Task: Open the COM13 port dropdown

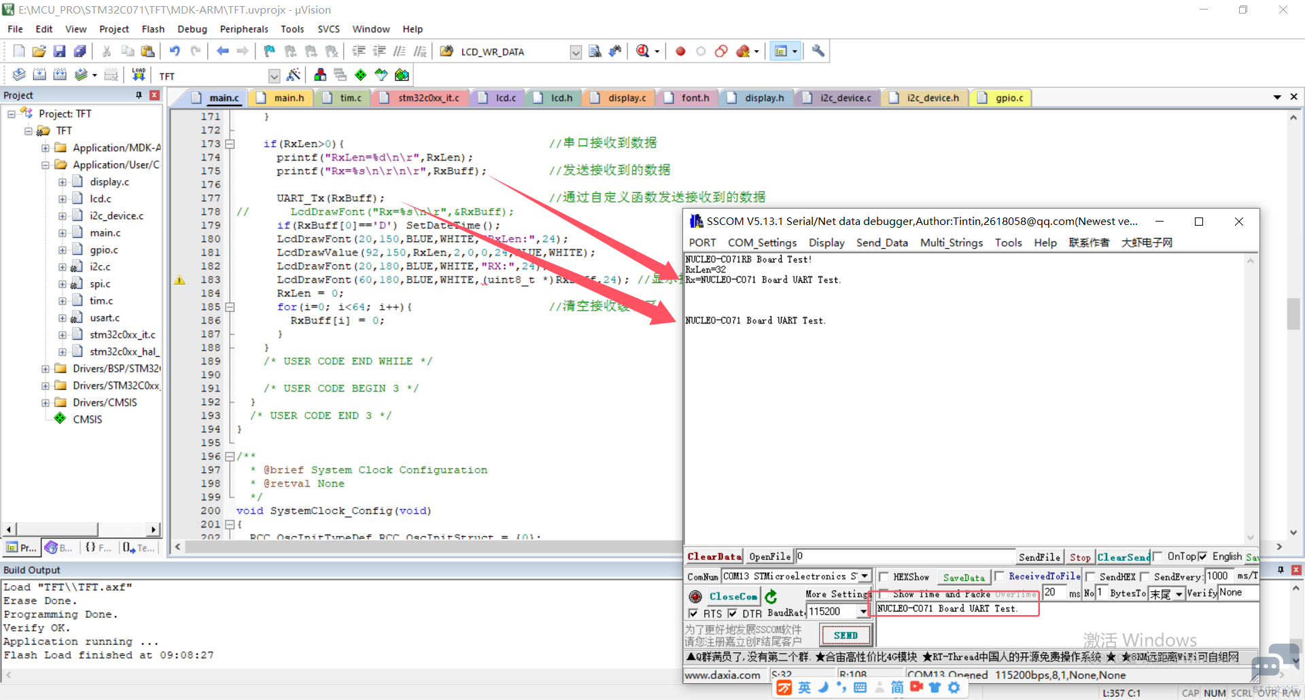Action: [x=865, y=576]
